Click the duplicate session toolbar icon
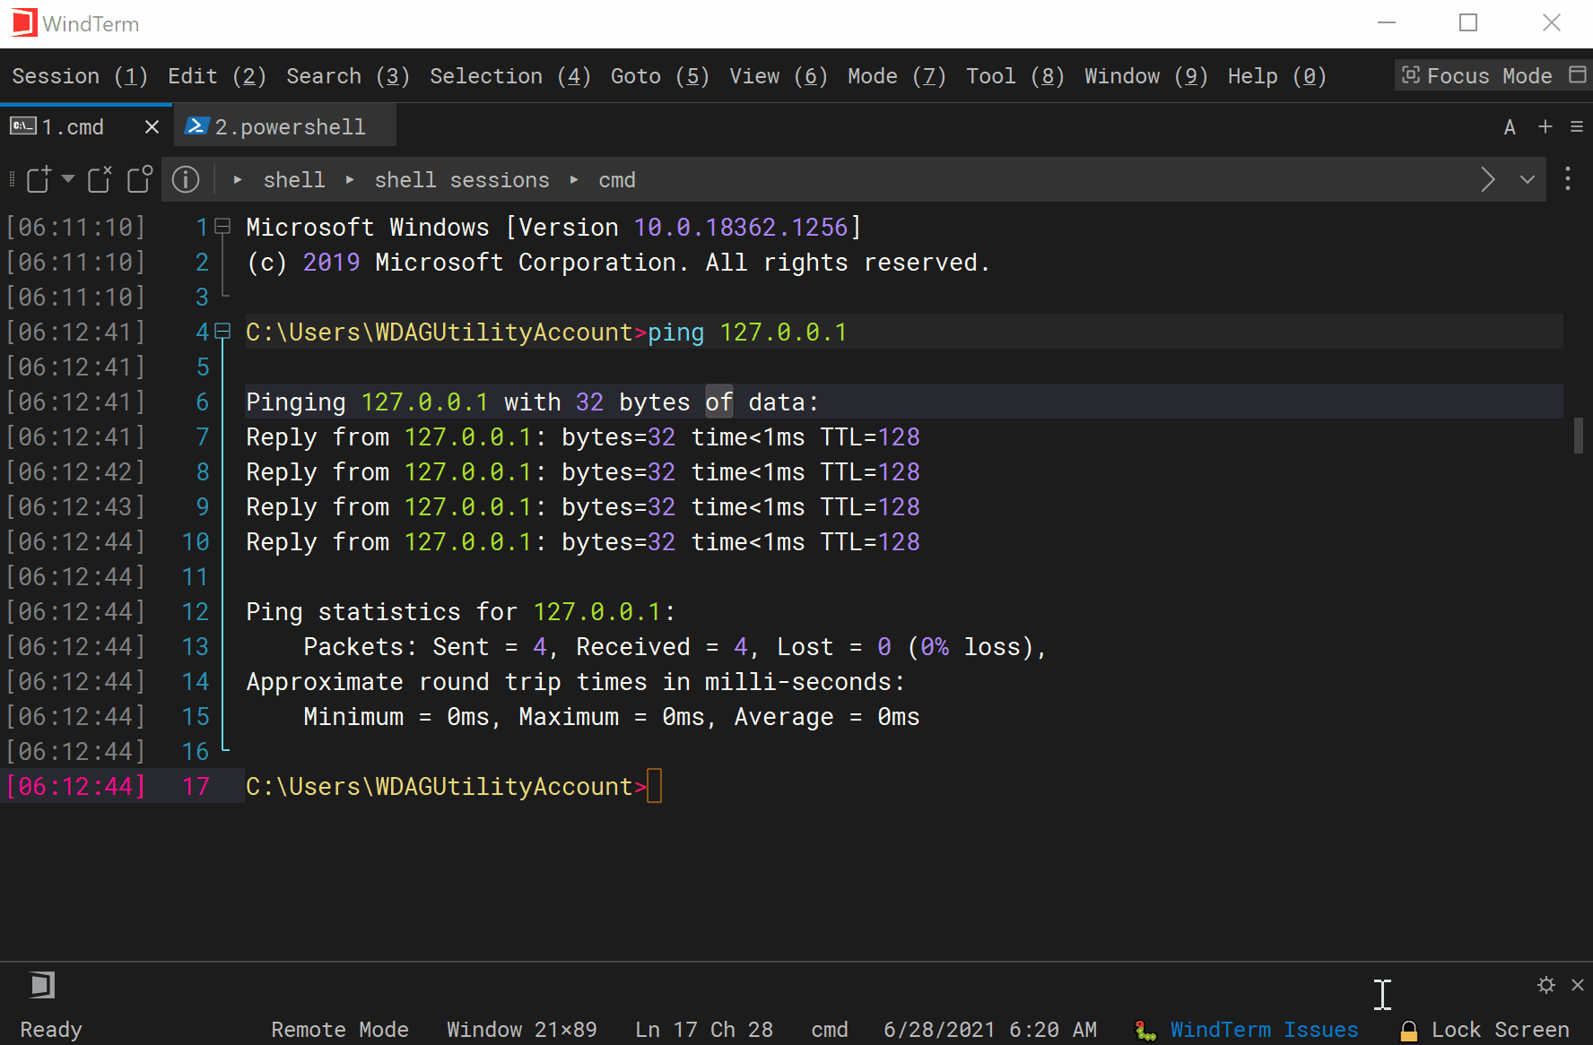The width and height of the screenshot is (1593, 1045). tap(140, 179)
